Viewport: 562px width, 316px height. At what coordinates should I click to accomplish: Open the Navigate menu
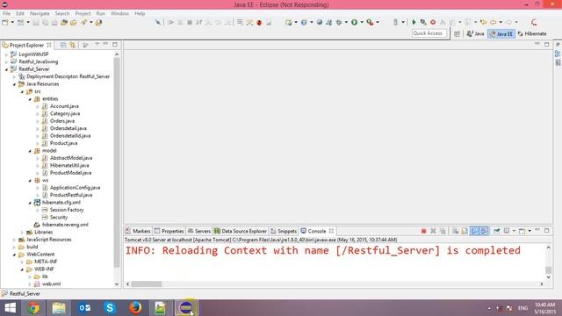pos(40,13)
